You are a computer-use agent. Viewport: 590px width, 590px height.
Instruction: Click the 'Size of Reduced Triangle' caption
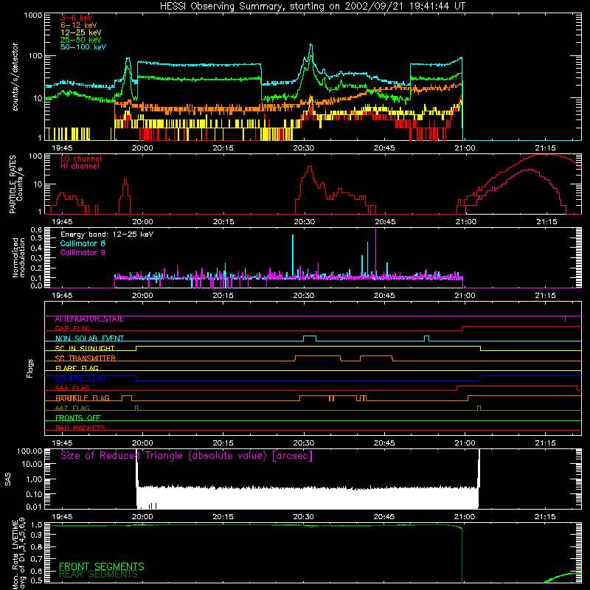(187, 456)
